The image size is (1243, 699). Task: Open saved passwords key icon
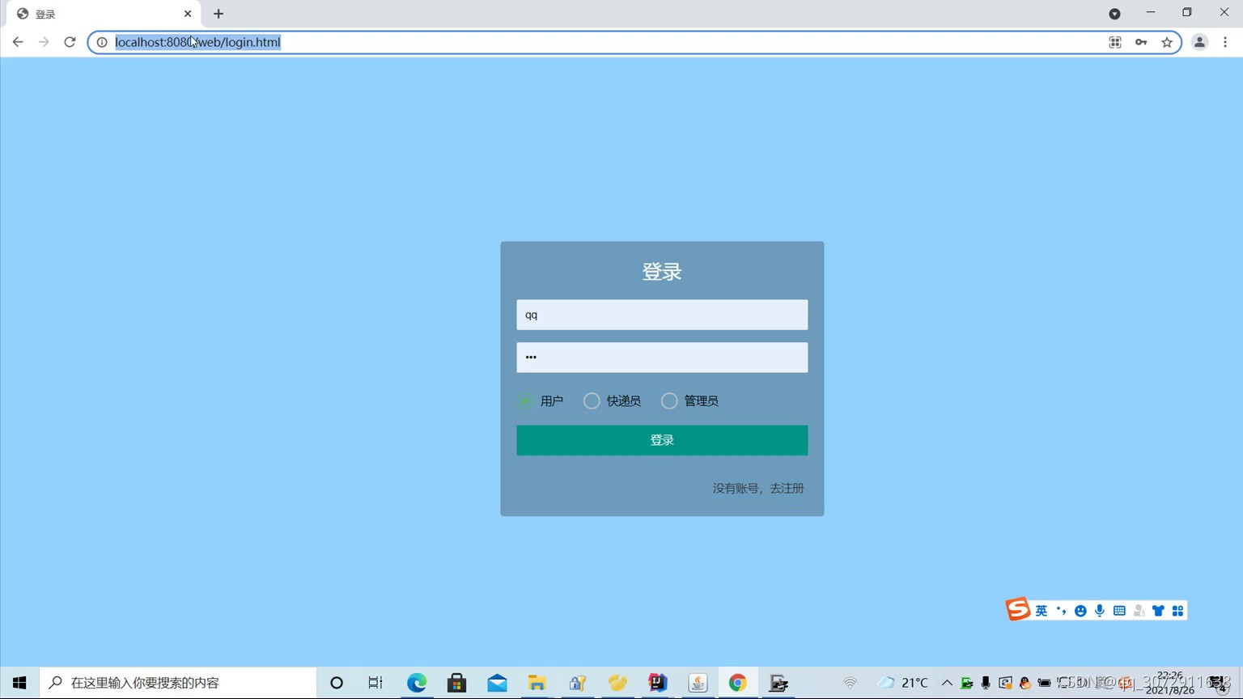[1141, 42]
